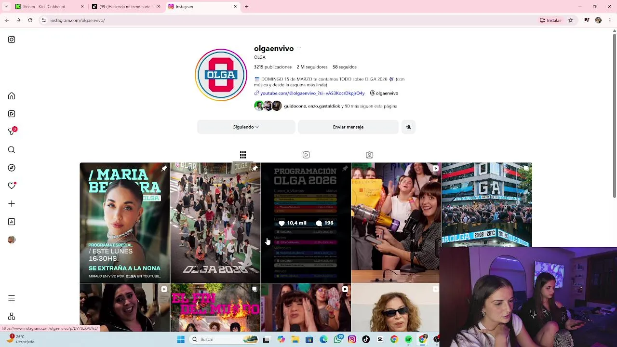Create a new post with plus icon
Screen dimensions: 617x347
click(12, 204)
